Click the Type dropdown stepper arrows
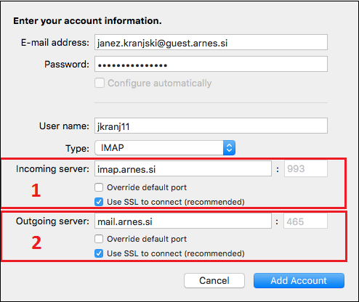359x302 pixels. click(x=229, y=147)
